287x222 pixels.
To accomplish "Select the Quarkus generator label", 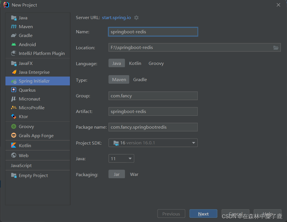I will click(x=27, y=90).
